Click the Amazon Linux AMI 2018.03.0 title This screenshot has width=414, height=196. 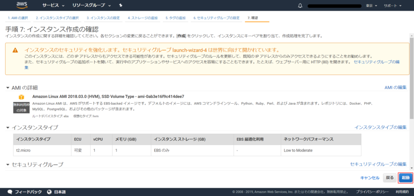[108, 96]
